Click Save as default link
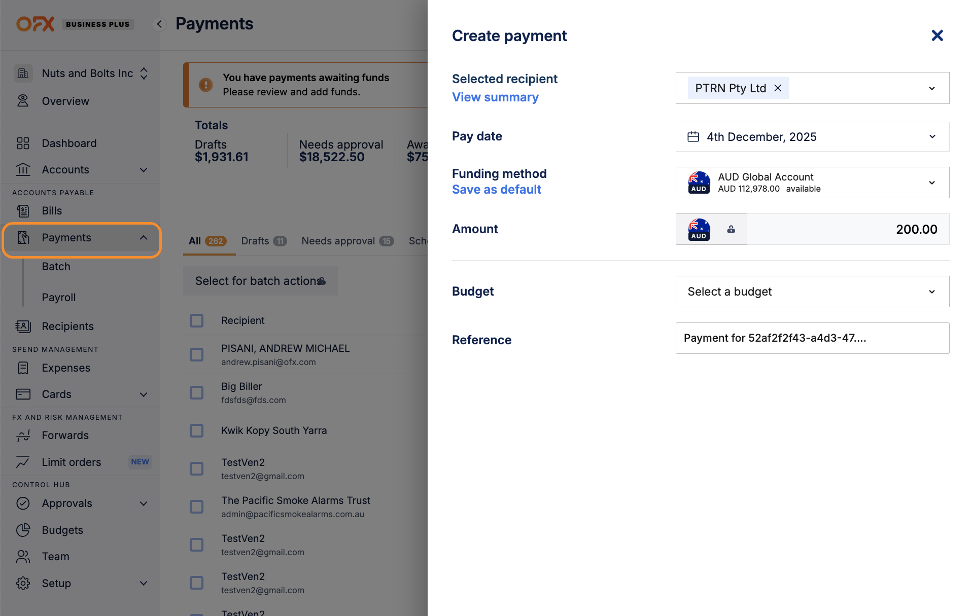 pyautogui.click(x=496, y=190)
